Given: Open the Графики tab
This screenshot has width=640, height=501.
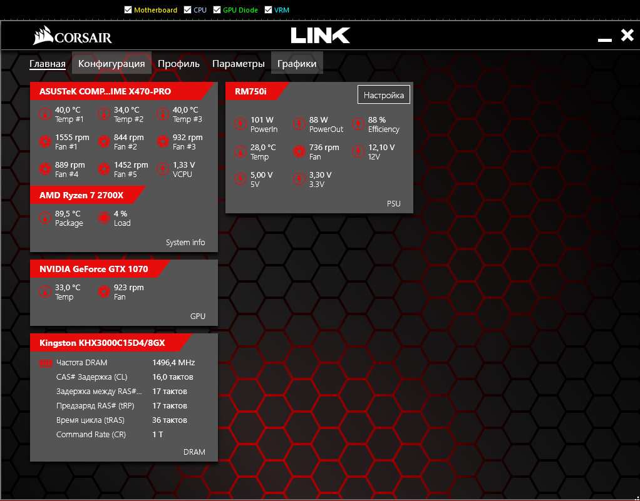Looking at the screenshot, I should tap(297, 63).
